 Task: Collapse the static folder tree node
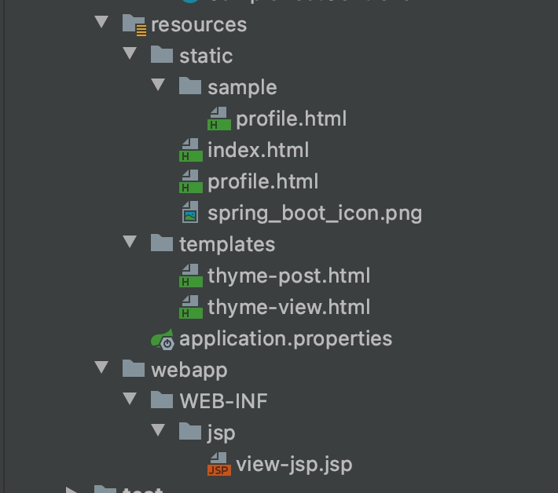(x=130, y=55)
